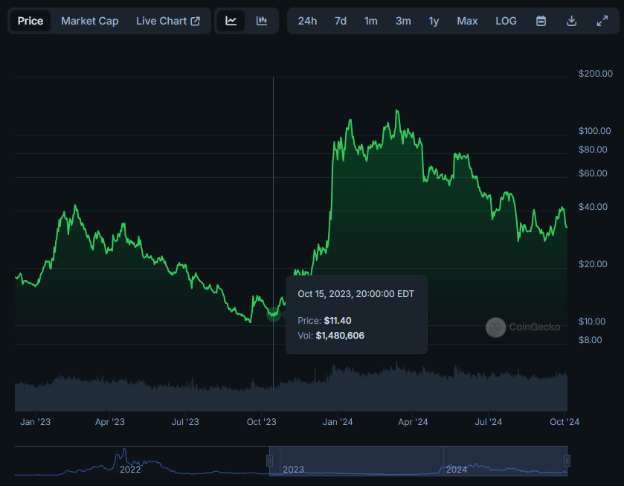Grab left handle of range navigator

click(269, 461)
